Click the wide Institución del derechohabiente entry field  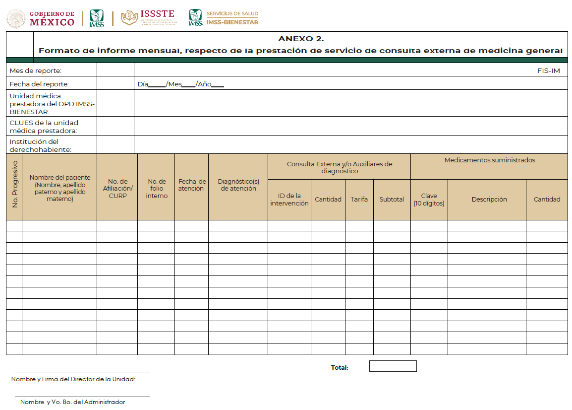pyautogui.click(x=350, y=145)
